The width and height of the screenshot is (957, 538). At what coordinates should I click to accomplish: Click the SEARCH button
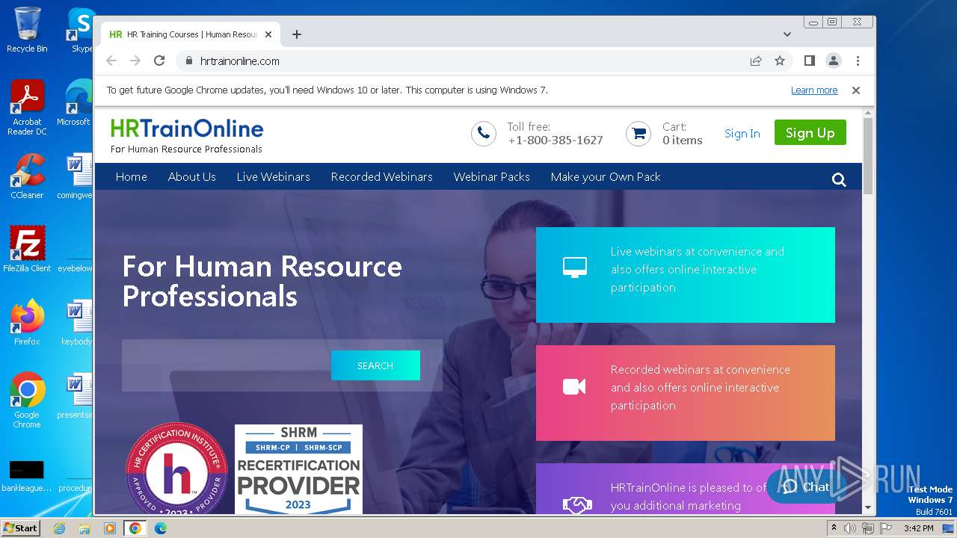click(x=375, y=365)
